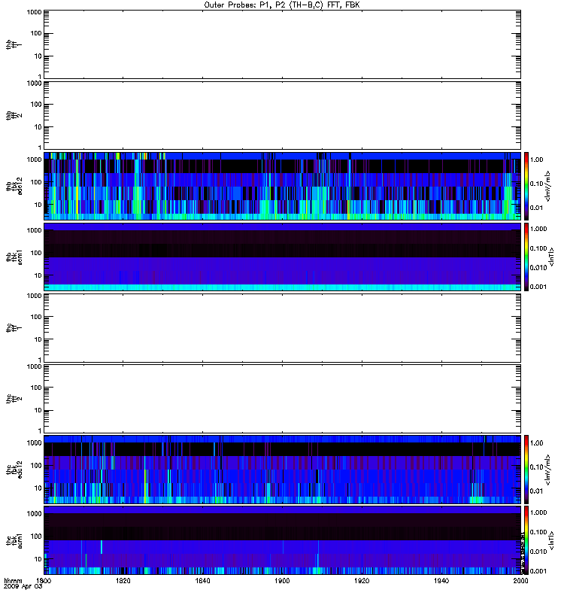Image resolution: width=564 pixels, height=602 pixels.
Task: Click the thb scm1 nT color bar
Action: coord(526,257)
